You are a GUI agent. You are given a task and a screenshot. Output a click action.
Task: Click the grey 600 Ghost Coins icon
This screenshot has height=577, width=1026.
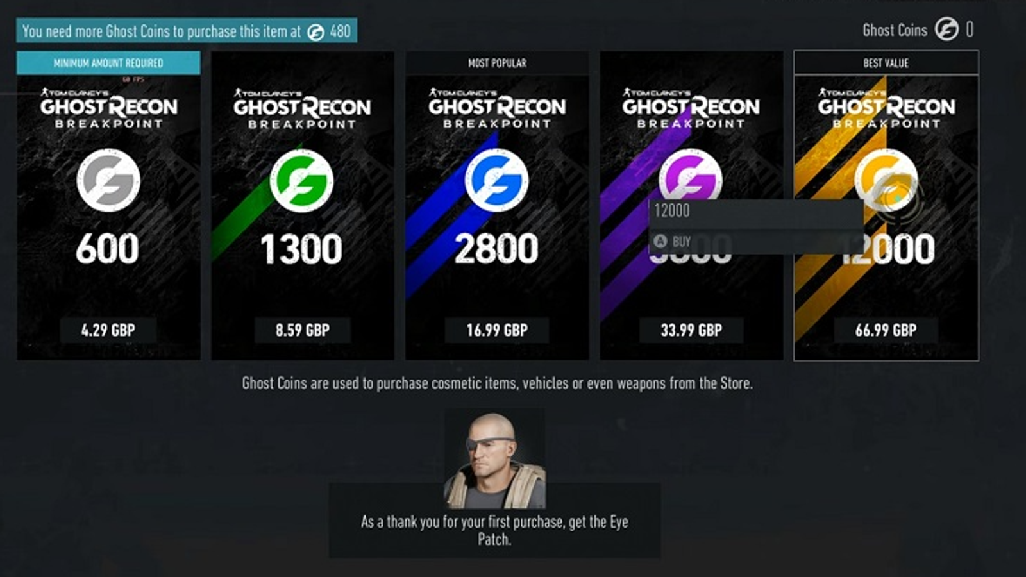pos(108,180)
